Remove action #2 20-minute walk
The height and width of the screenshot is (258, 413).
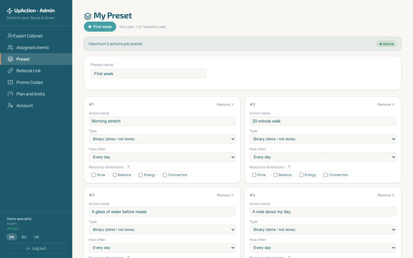[x=386, y=104]
